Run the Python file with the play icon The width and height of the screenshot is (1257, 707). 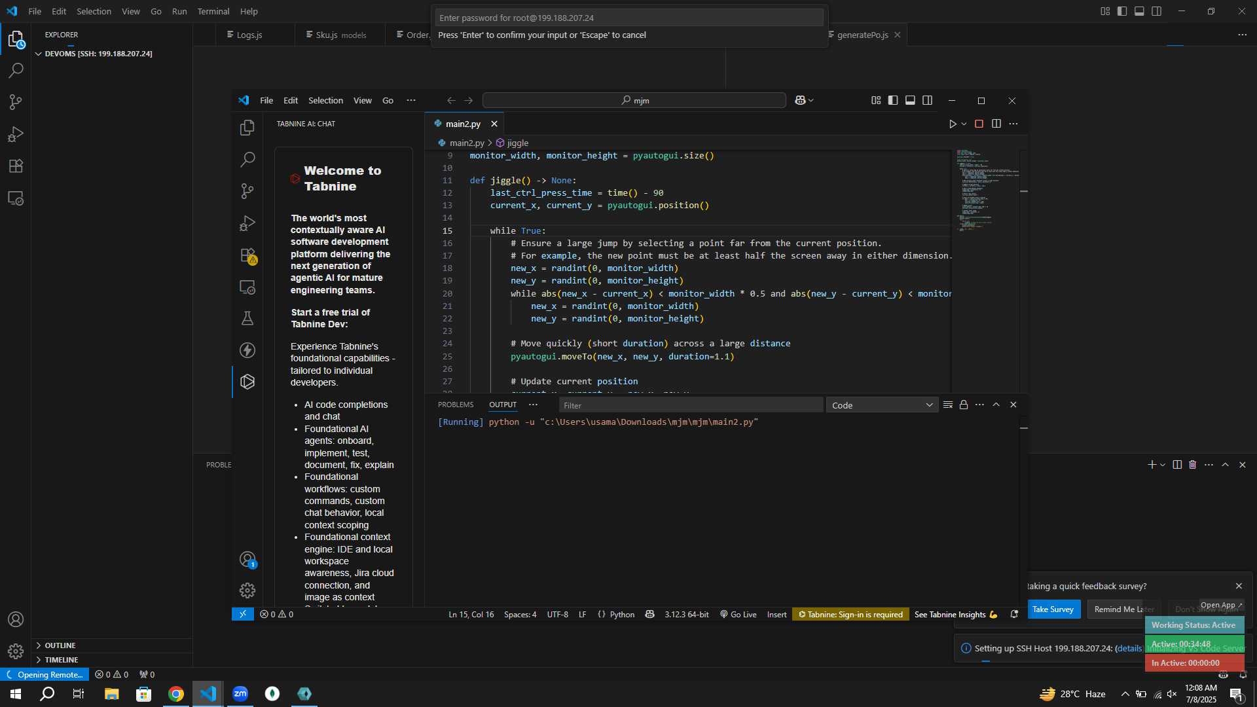[x=953, y=124]
